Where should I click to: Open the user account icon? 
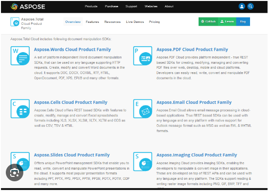242,6
